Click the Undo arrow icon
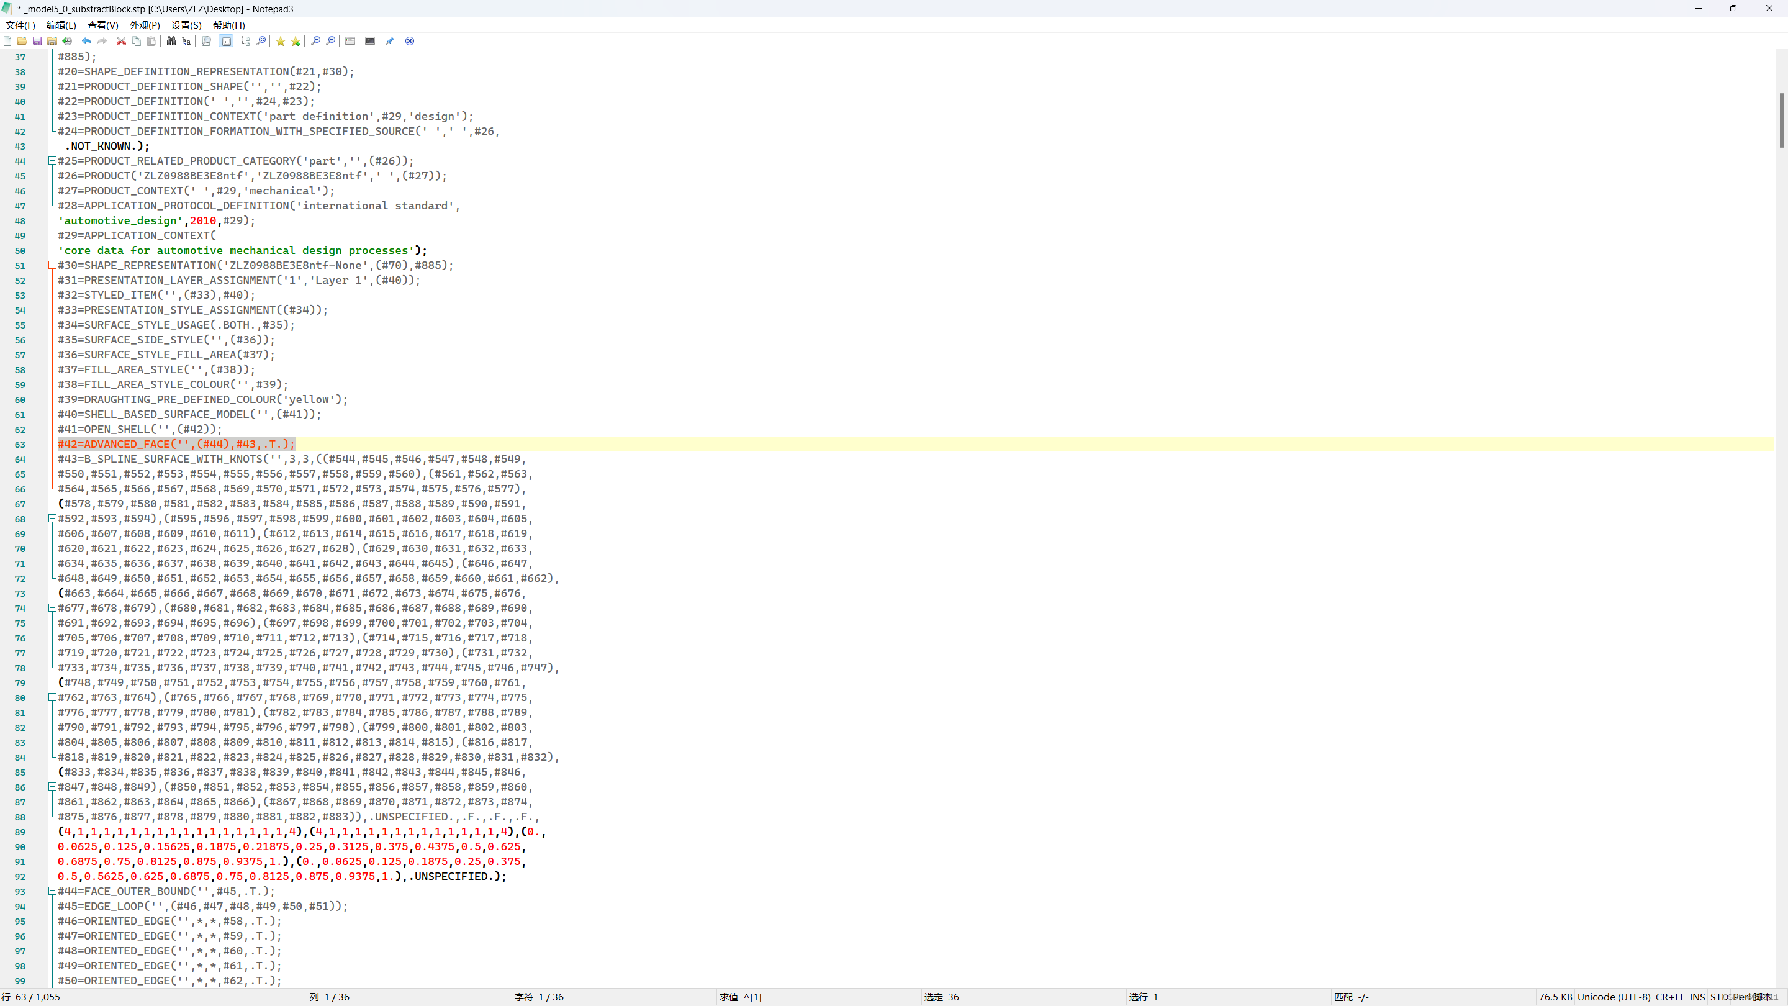Viewport: 1788px width, 1006px height. point(87,41)
